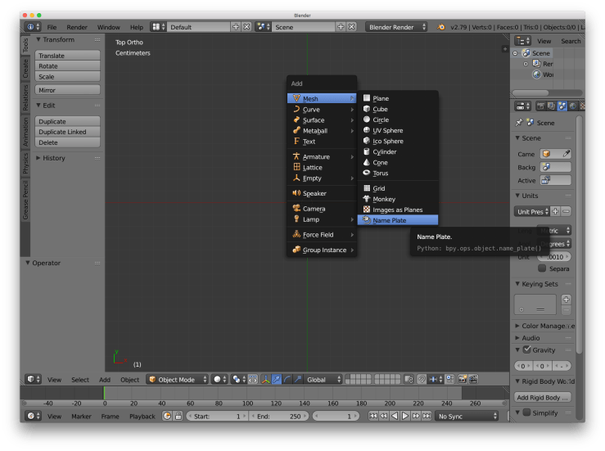
Task: Enable the Gravity checkbox
Action: [527, 350]
